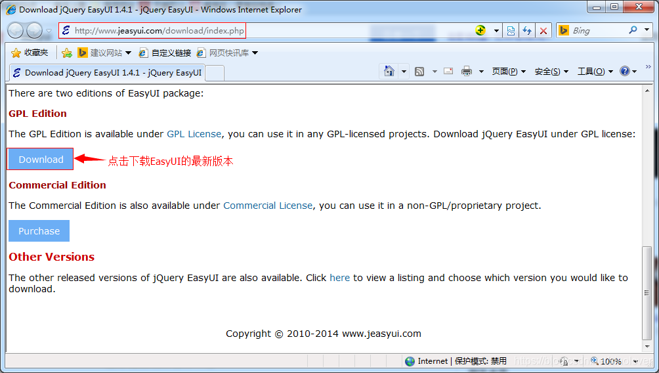Click the EasyUI site icon in address bar
Screen dimensions: 659x373
(x=66, y=30)
